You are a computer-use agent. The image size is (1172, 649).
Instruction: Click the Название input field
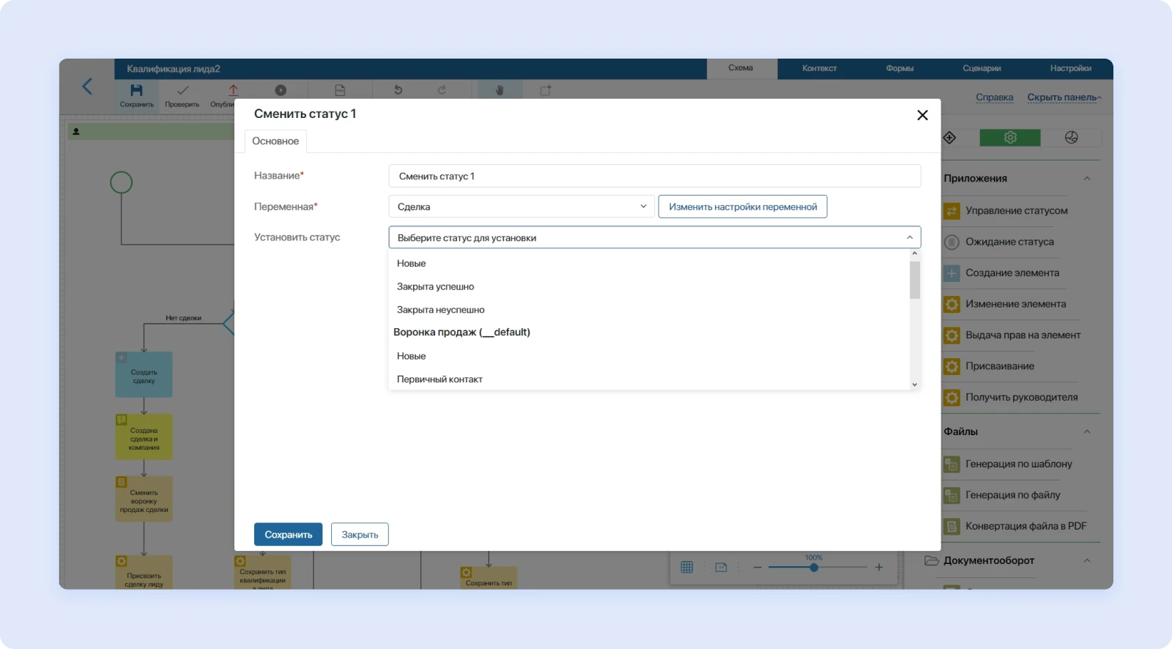pyautogui.click(x=654, y=176)
